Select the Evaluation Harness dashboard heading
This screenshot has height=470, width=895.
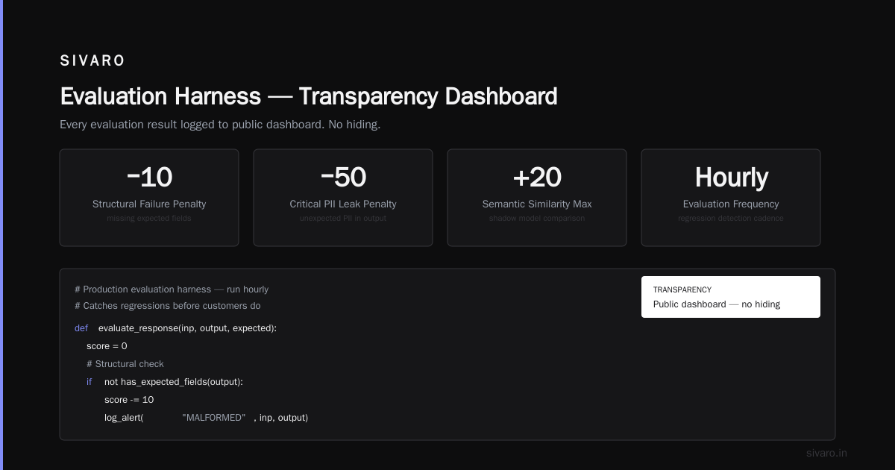309,96
